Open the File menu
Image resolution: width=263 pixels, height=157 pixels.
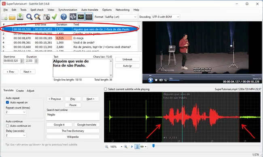point(6,10)
